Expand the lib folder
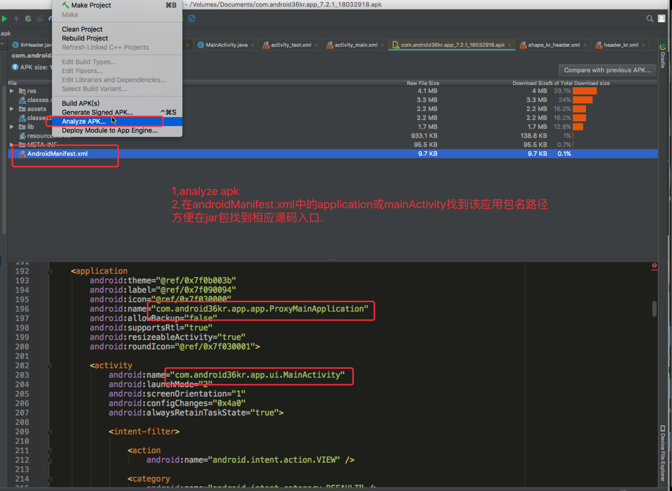The width and height of the screenshot is (672, 491). pyautogui.click(x=12, y=127)
